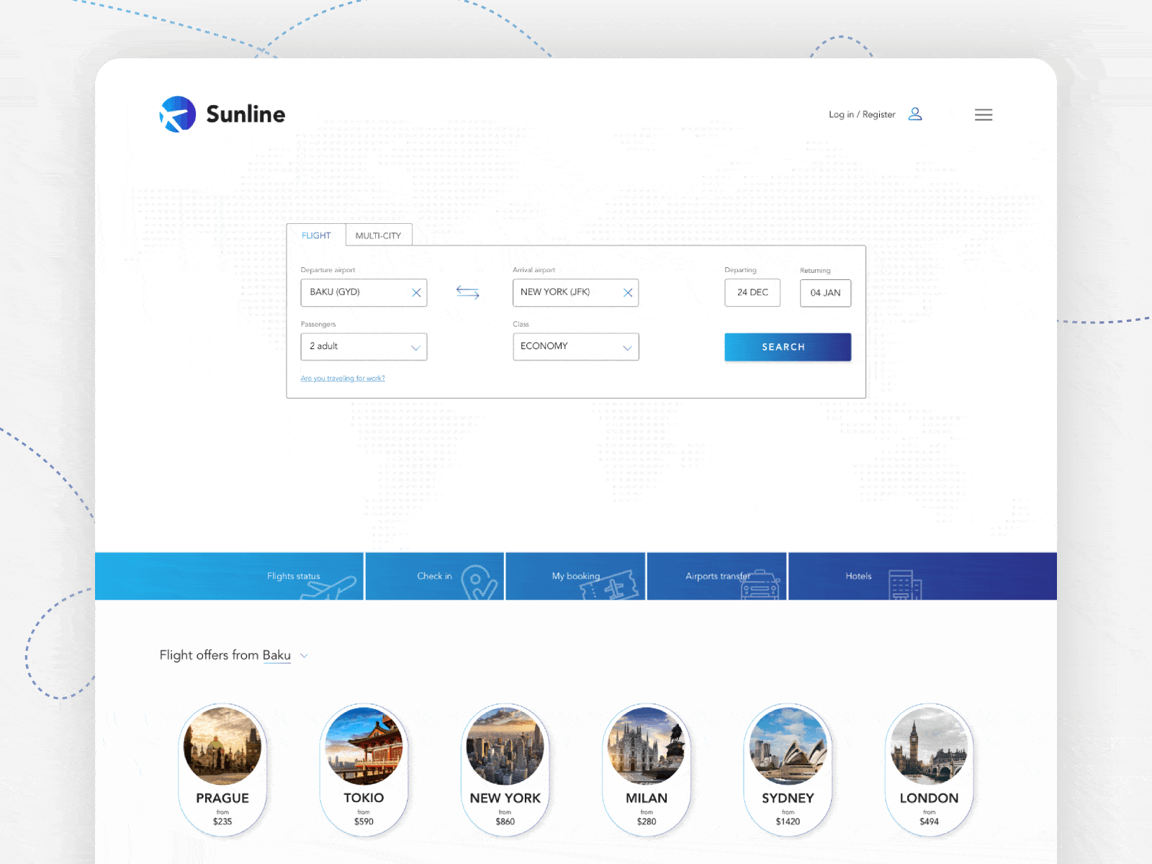The image size is (1152, 864).
Task: Click the Search button
Action: pos(788,347)
